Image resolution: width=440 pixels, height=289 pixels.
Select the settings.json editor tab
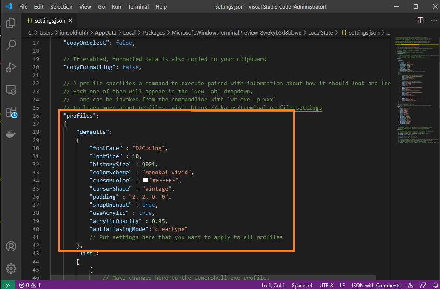49,20
